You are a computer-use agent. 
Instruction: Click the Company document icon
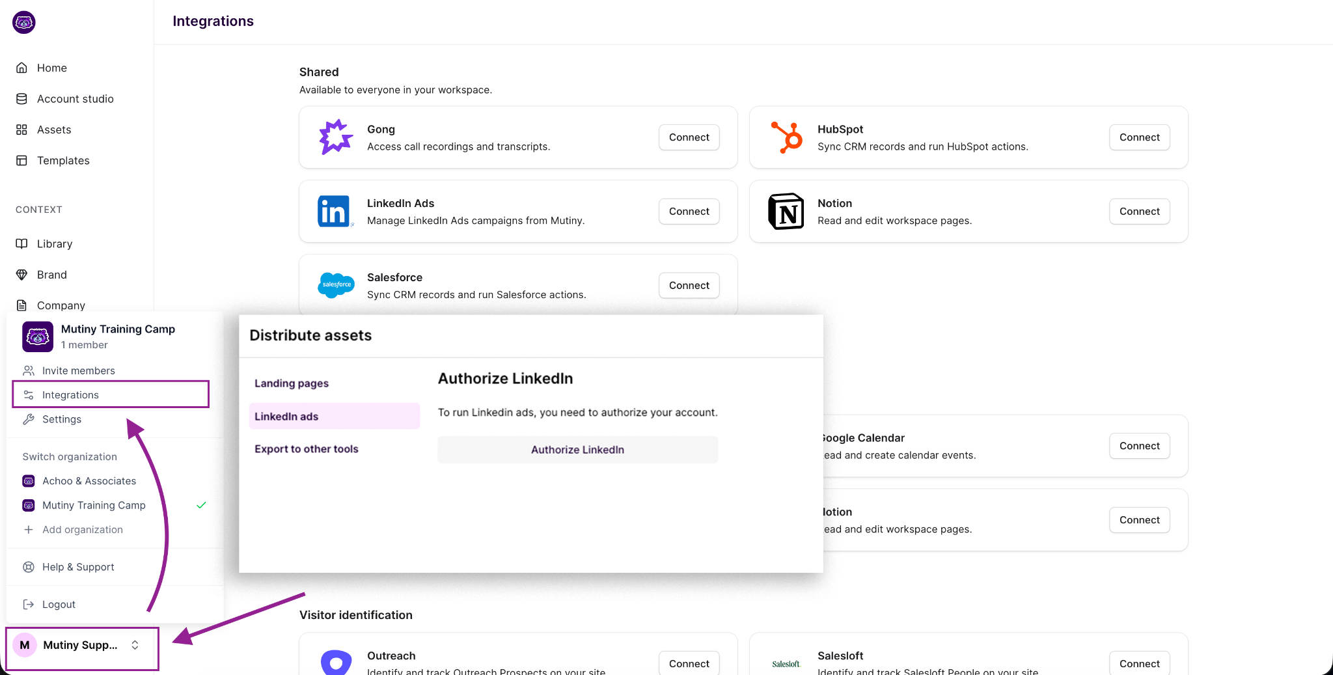pos(21,305)
